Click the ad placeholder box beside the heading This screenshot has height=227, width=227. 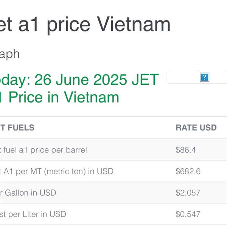[197, 77]
